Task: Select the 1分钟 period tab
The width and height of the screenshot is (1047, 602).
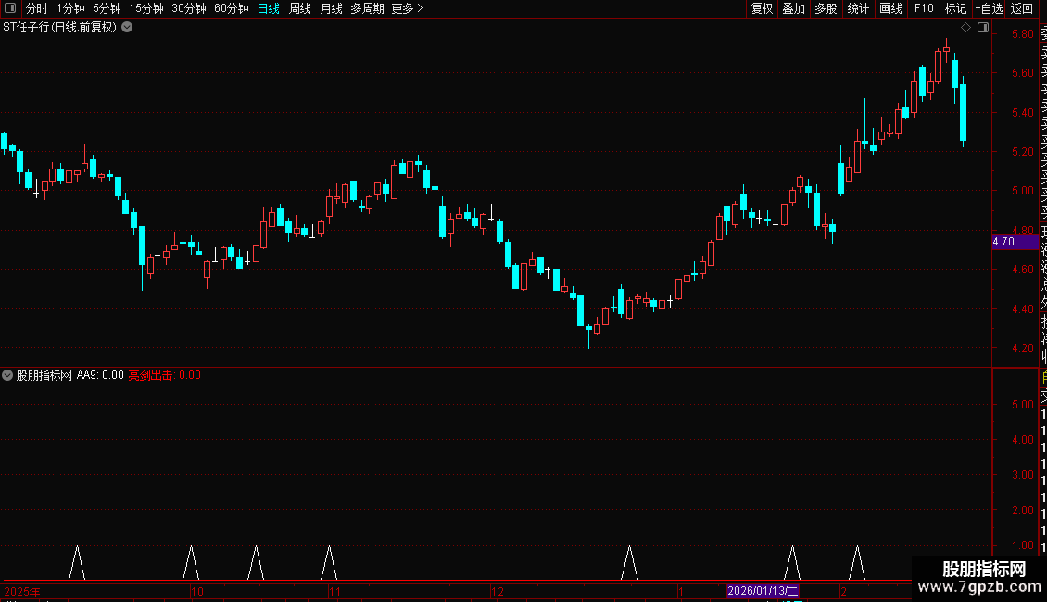Action: [x=70, y=8]
